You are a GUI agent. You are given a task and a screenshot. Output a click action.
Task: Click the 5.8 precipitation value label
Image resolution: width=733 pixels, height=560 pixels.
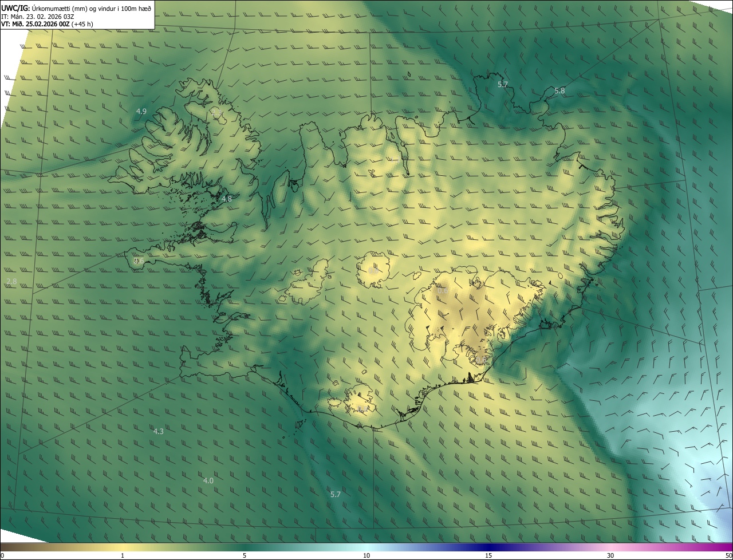(559, 90)
